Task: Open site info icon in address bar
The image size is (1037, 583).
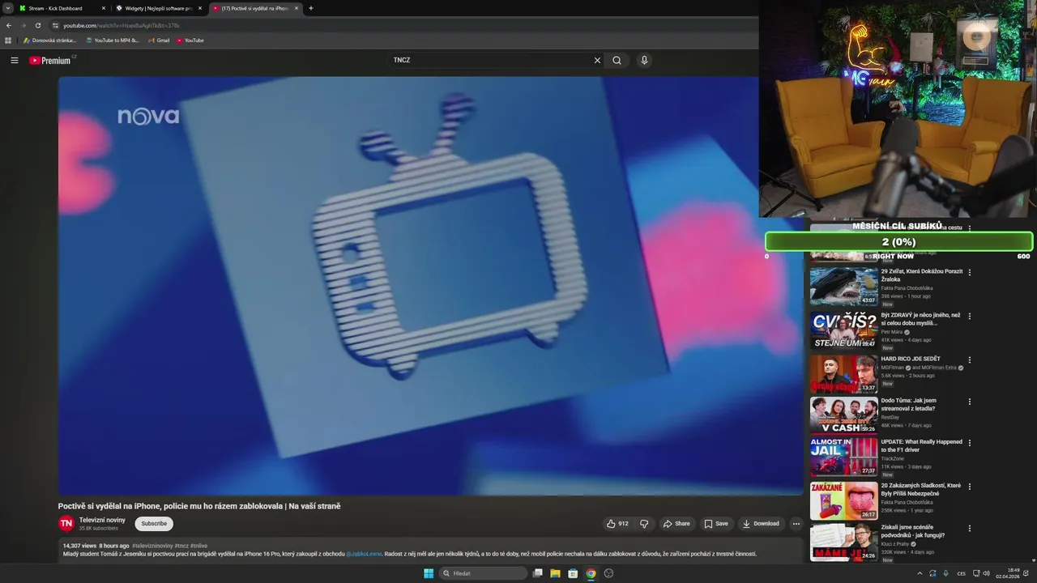Action: (x=56, y=25)
